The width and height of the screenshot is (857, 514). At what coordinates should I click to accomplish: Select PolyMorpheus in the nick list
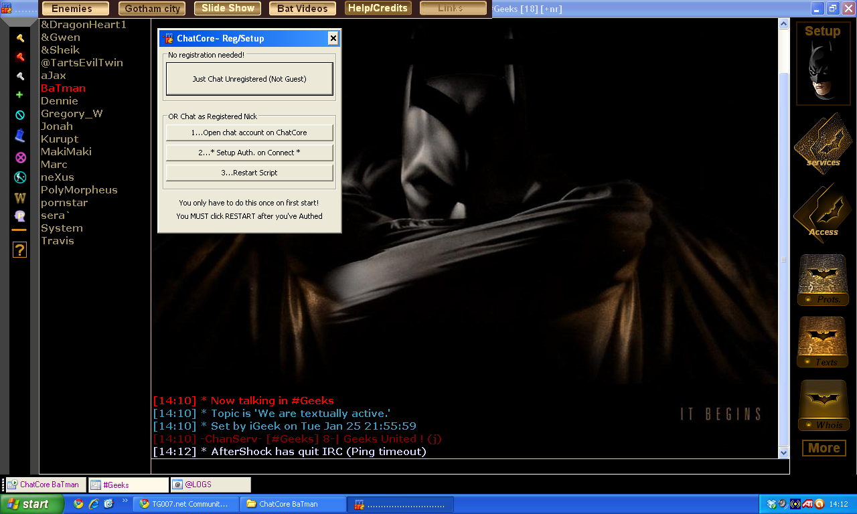79,190
